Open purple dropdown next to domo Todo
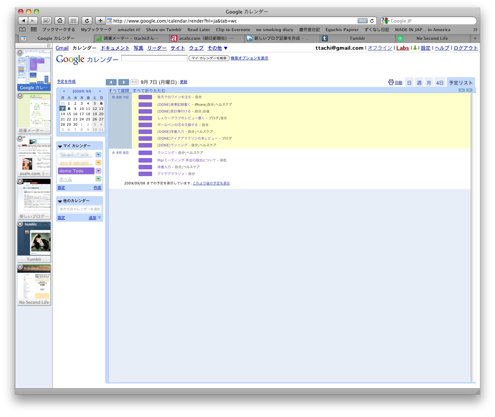This screenshot has height=417, width=495. pos(98,171)
